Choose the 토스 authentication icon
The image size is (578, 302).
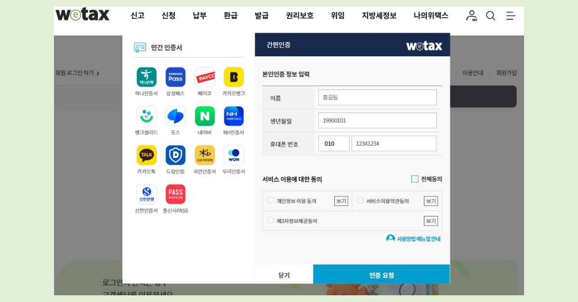[x=175, y=116]
